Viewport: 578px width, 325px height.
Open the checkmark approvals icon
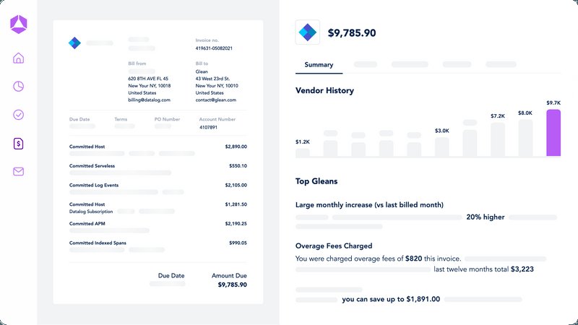coord(19,115)
